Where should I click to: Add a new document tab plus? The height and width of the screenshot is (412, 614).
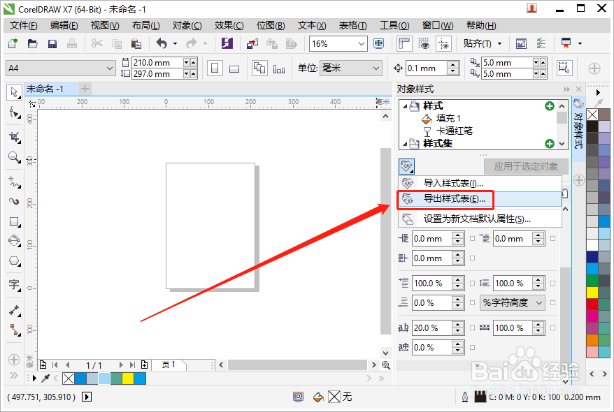(x=85, y=89)
